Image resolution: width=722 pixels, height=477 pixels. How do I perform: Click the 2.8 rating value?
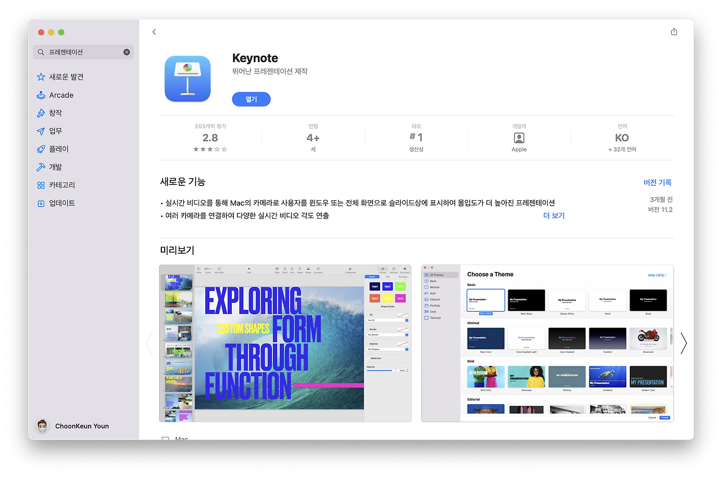point(210,138)
